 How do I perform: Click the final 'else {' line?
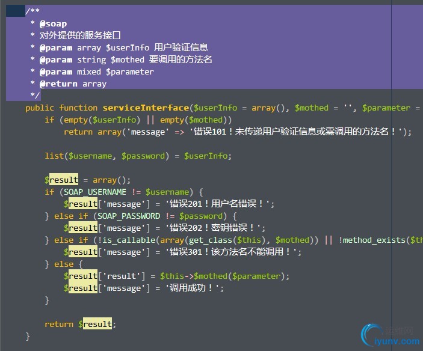pyautogui.click(x=64, y=264)
